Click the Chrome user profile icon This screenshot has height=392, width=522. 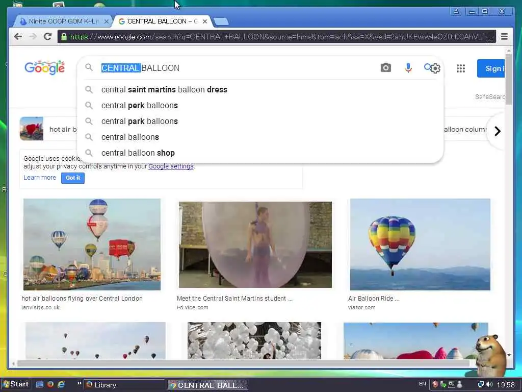pyautogui.click(x=456, y=11)
